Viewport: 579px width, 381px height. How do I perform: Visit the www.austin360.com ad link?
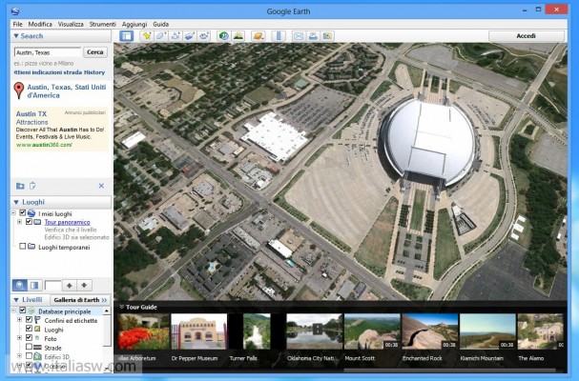click(x=44, y=145)
